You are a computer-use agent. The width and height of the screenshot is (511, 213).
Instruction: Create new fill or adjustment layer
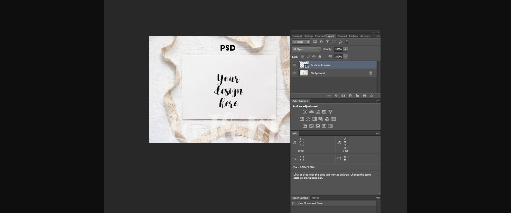[351, 96]
